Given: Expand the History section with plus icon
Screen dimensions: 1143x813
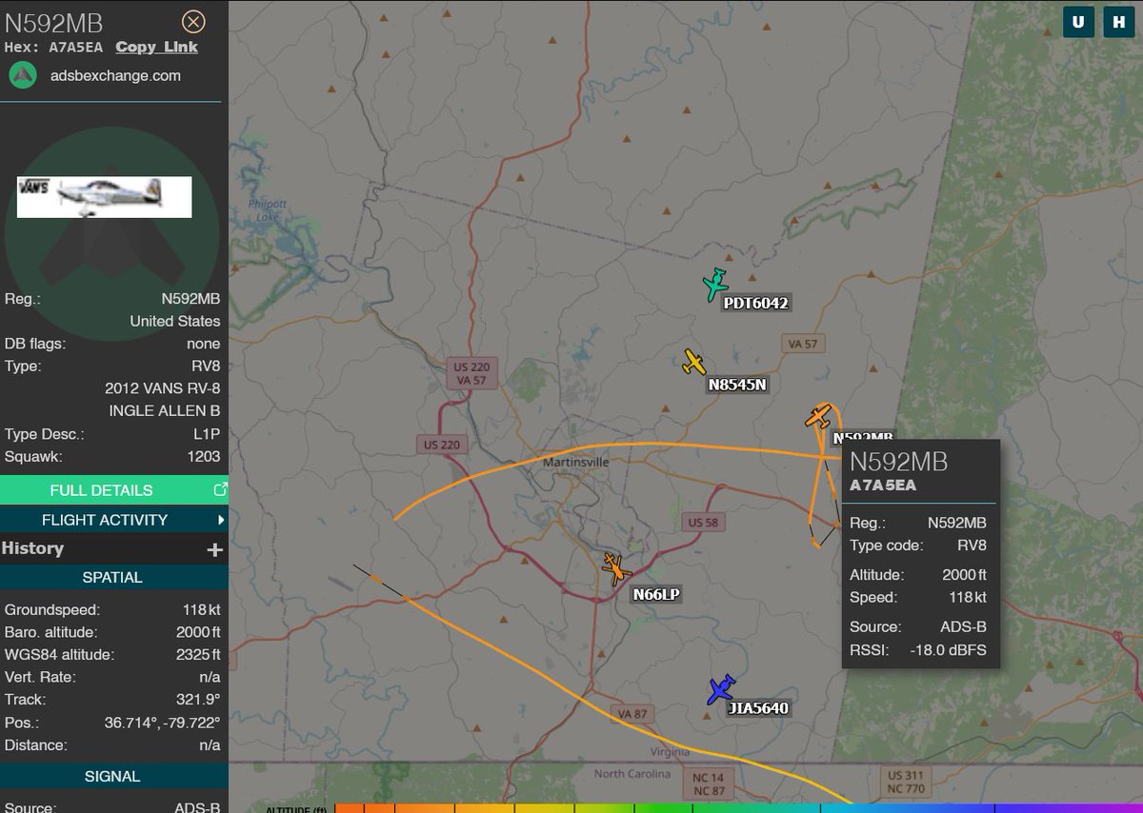Looking at the screenshot, I should pyautogui.click(x=214, y=549).
